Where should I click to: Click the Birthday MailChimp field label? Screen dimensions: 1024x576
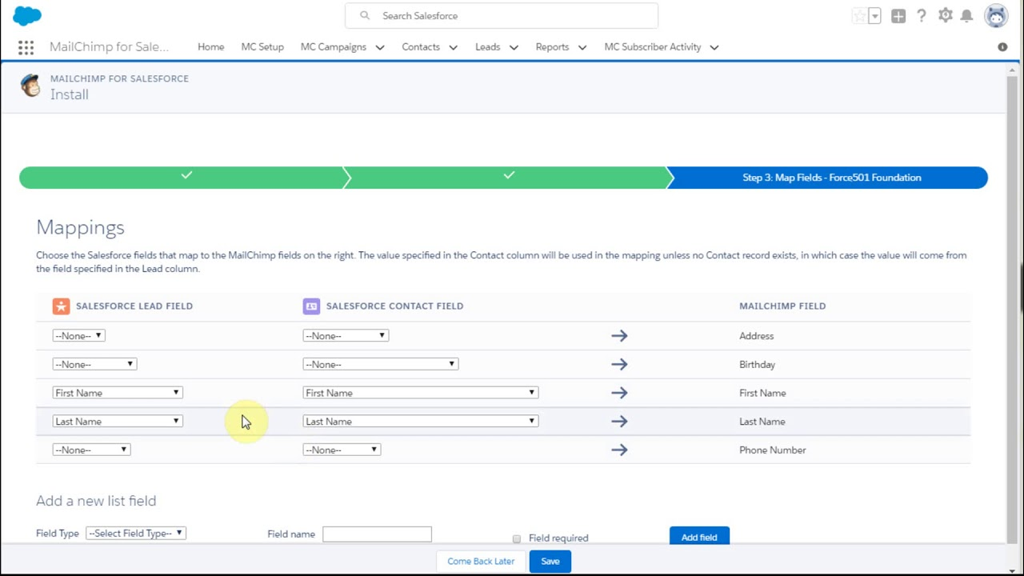tap(757, 365)
